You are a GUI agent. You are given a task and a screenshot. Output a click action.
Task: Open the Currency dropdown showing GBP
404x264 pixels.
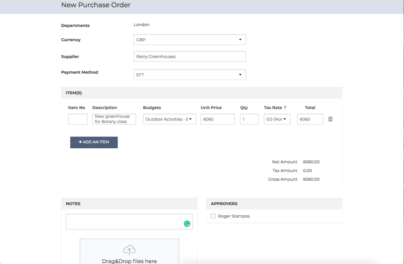click(x=189, y=40)
